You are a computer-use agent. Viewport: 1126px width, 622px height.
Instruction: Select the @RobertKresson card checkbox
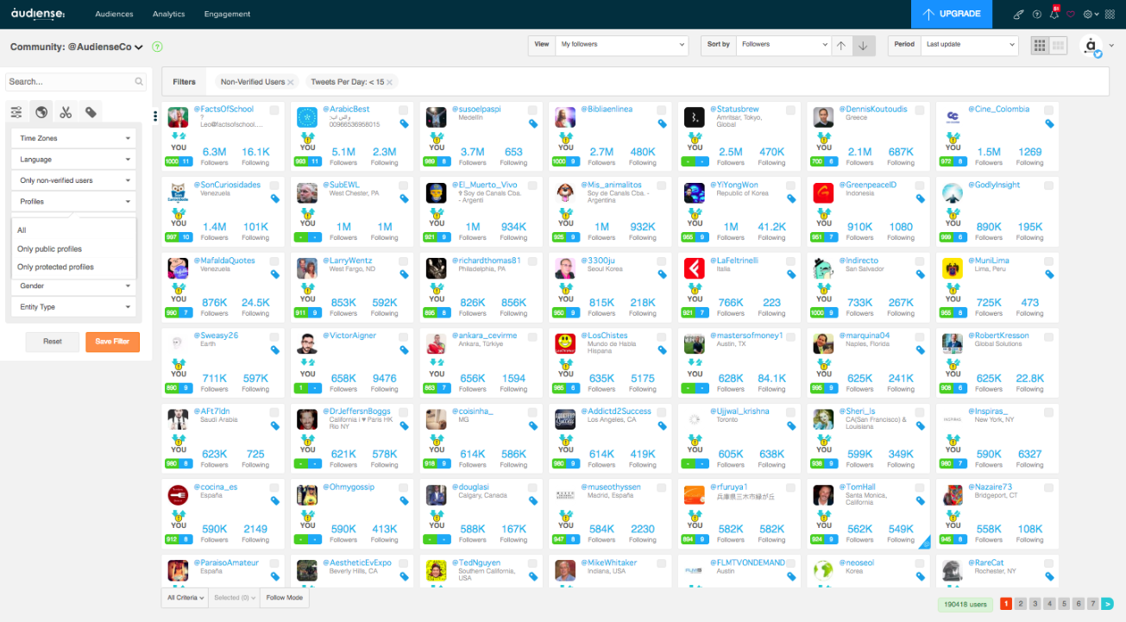(1049, 336)
